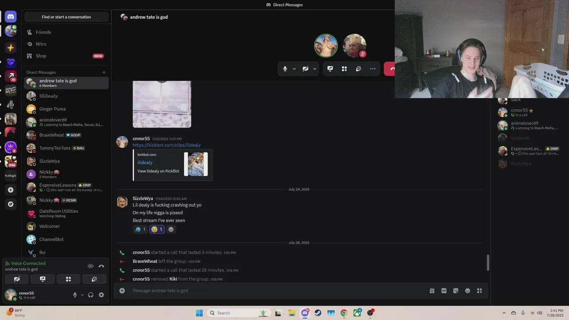Share screen from voice connected panel
The height and width of the screenshot is (320, 569).
(43, 279)
